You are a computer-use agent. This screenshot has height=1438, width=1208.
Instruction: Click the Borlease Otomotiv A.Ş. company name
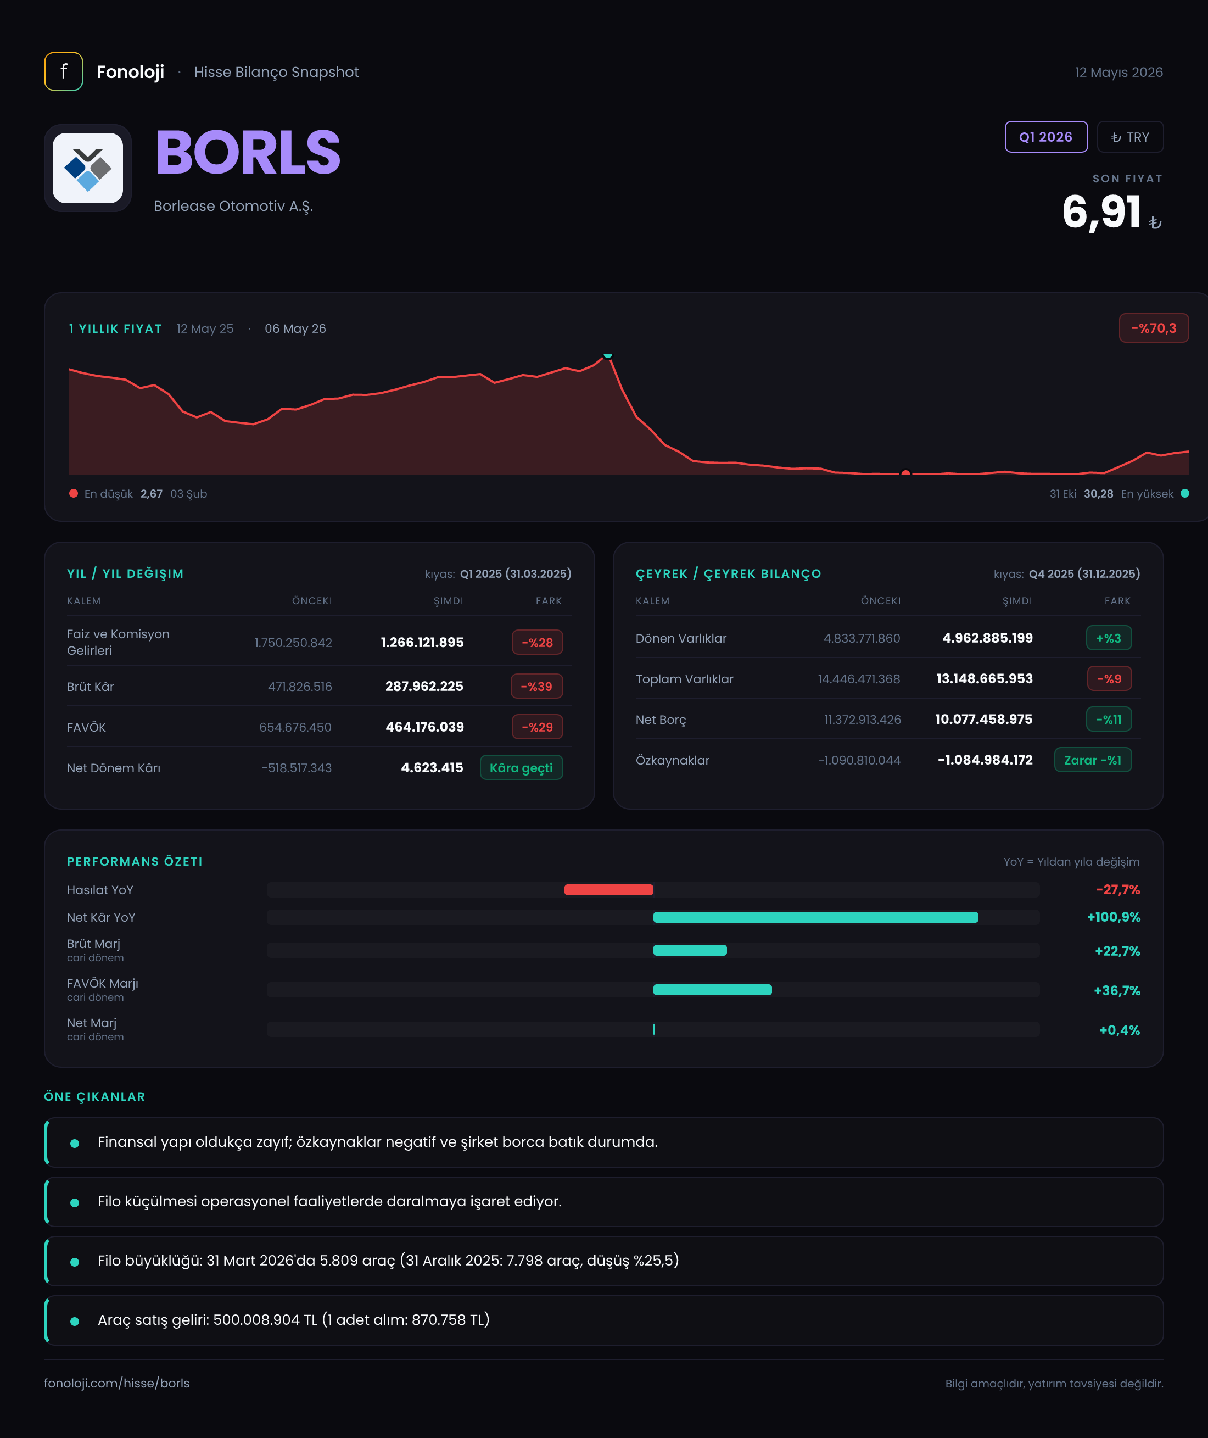(x=233, y=206)
